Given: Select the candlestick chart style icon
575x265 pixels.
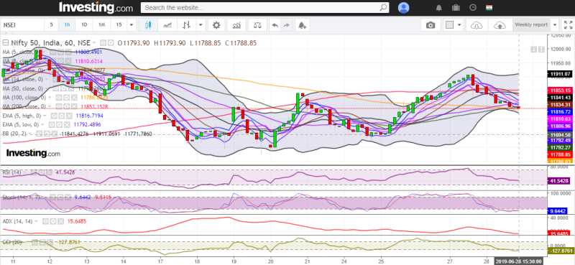Looking at the screenshot, I should tap(149, 25).
